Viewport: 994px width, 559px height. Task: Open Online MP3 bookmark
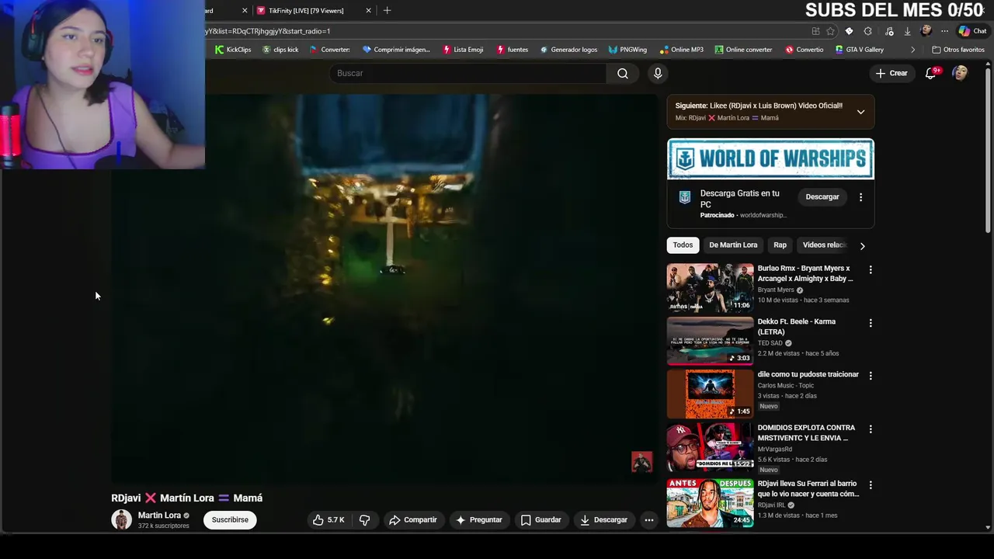(x=681, y=50)
